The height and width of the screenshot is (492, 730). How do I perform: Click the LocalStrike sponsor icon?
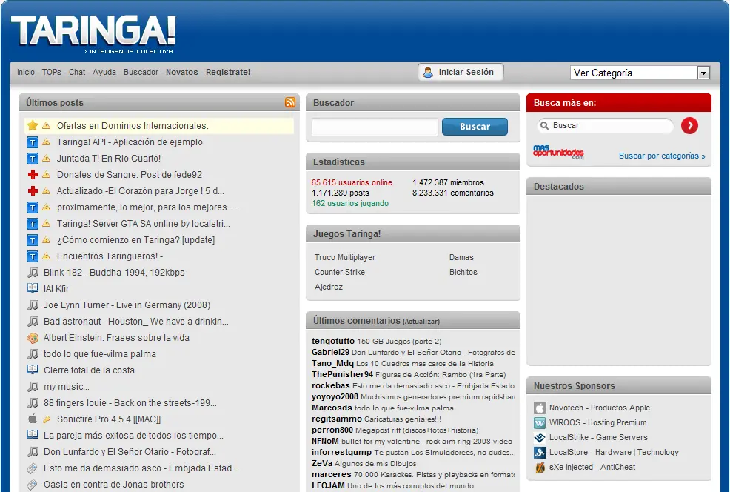540,437
